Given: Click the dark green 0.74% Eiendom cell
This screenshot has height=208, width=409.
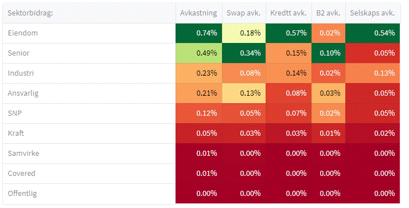Looking at the screenshot, I should (x=198, y=33).
